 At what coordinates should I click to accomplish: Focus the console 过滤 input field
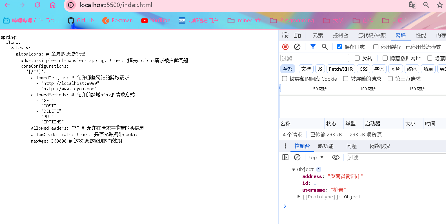pyautogui.click(x=396, y=157)
